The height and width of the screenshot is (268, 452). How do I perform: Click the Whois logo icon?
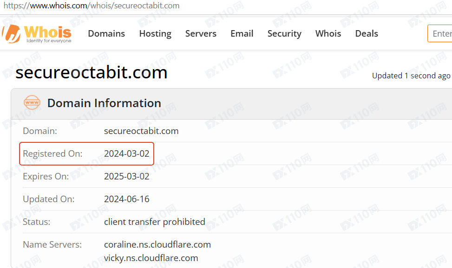pos(12,34)
